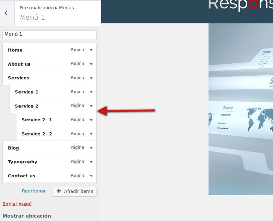273x221 pixels.
Task: Click the 'Personalizando ▸ Menús' breadcrumb text
Action: click(47, 8)
